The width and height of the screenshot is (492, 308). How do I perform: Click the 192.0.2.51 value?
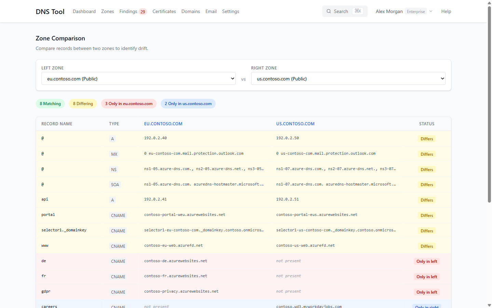[288, 199]
